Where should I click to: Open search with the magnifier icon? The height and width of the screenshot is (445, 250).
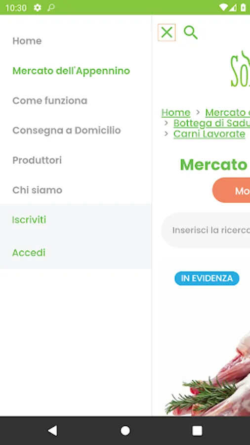(x=191, y=32)
